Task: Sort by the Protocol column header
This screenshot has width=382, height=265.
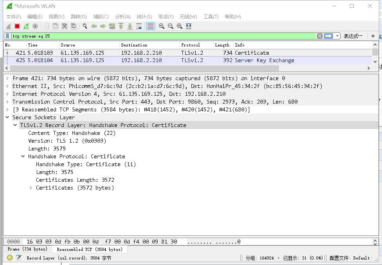Action: (196, 45)
